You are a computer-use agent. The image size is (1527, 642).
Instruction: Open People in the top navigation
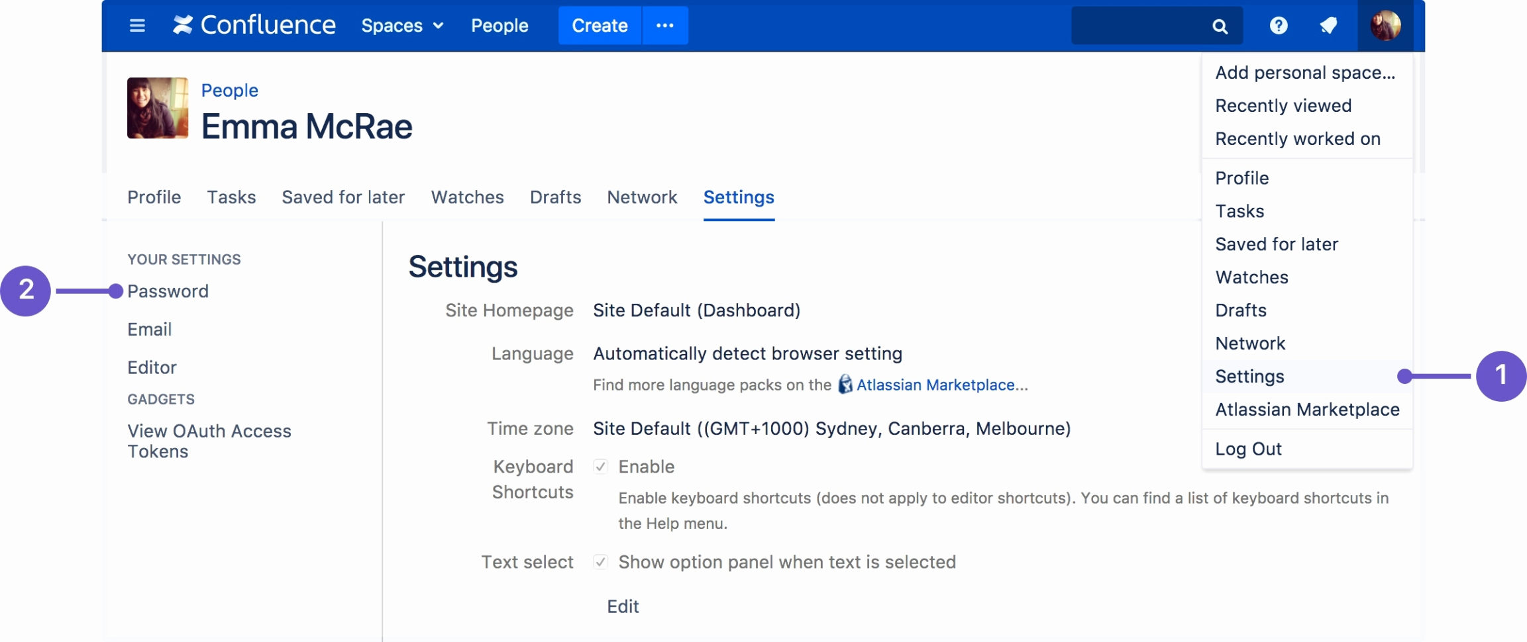500,26
